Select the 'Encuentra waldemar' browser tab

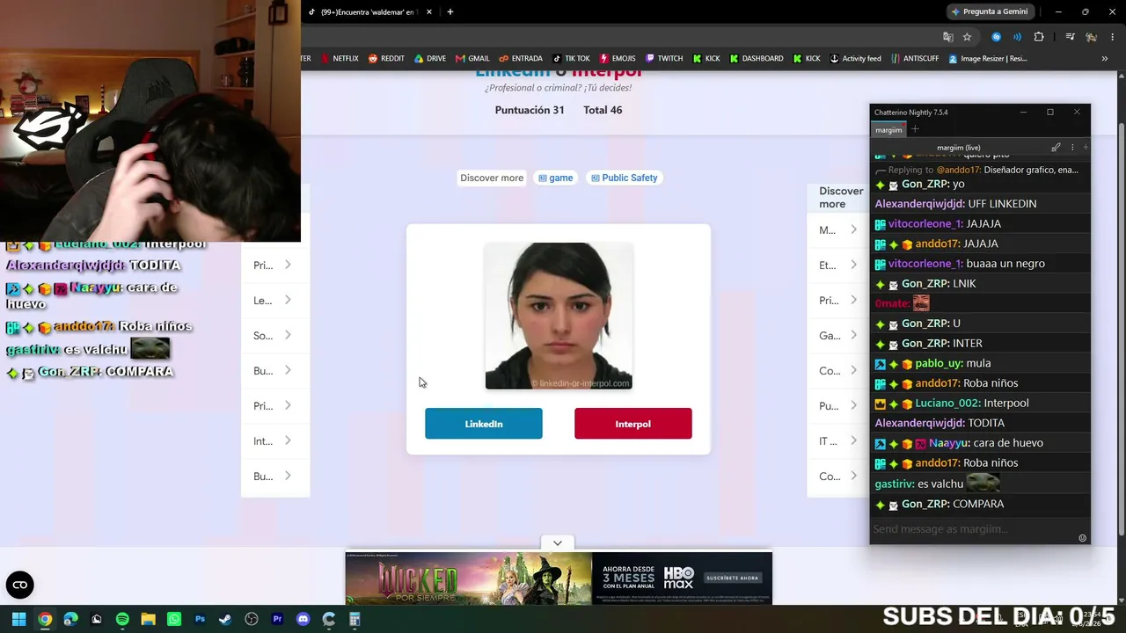[x=369, y=12]
